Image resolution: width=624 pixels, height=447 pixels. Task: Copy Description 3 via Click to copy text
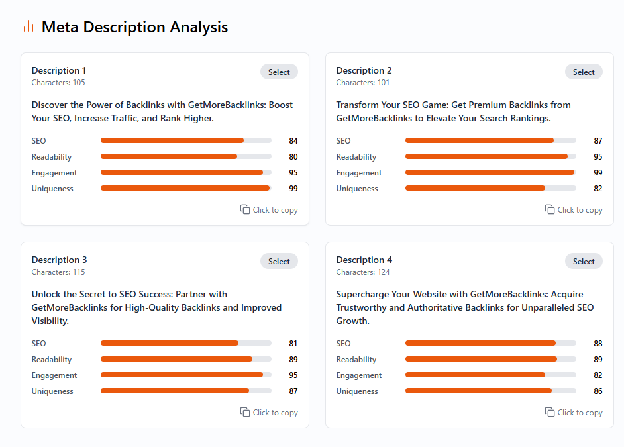pos(276,413)
